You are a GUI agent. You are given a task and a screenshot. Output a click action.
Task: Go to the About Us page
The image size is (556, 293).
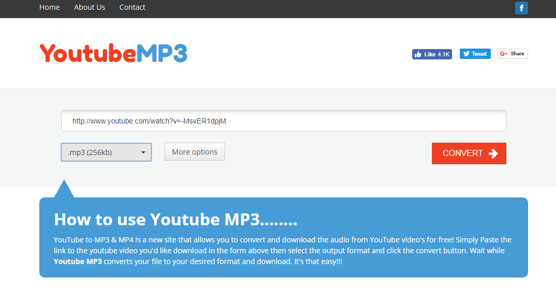click(89, 7)
